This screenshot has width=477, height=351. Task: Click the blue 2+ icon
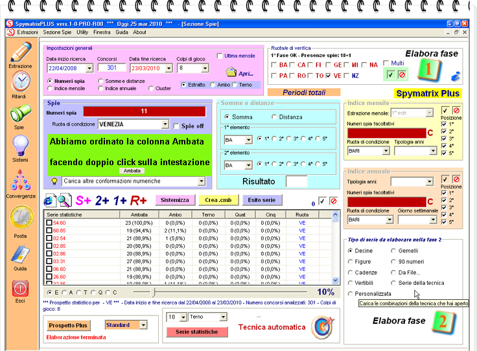[102, 201]
